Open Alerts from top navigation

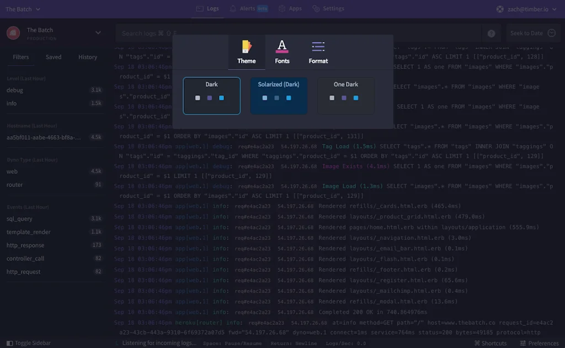point(248,9)
